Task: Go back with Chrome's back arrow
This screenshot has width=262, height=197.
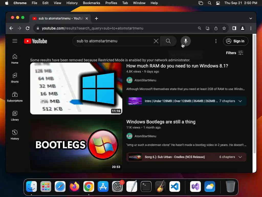Action: point(11,28)
